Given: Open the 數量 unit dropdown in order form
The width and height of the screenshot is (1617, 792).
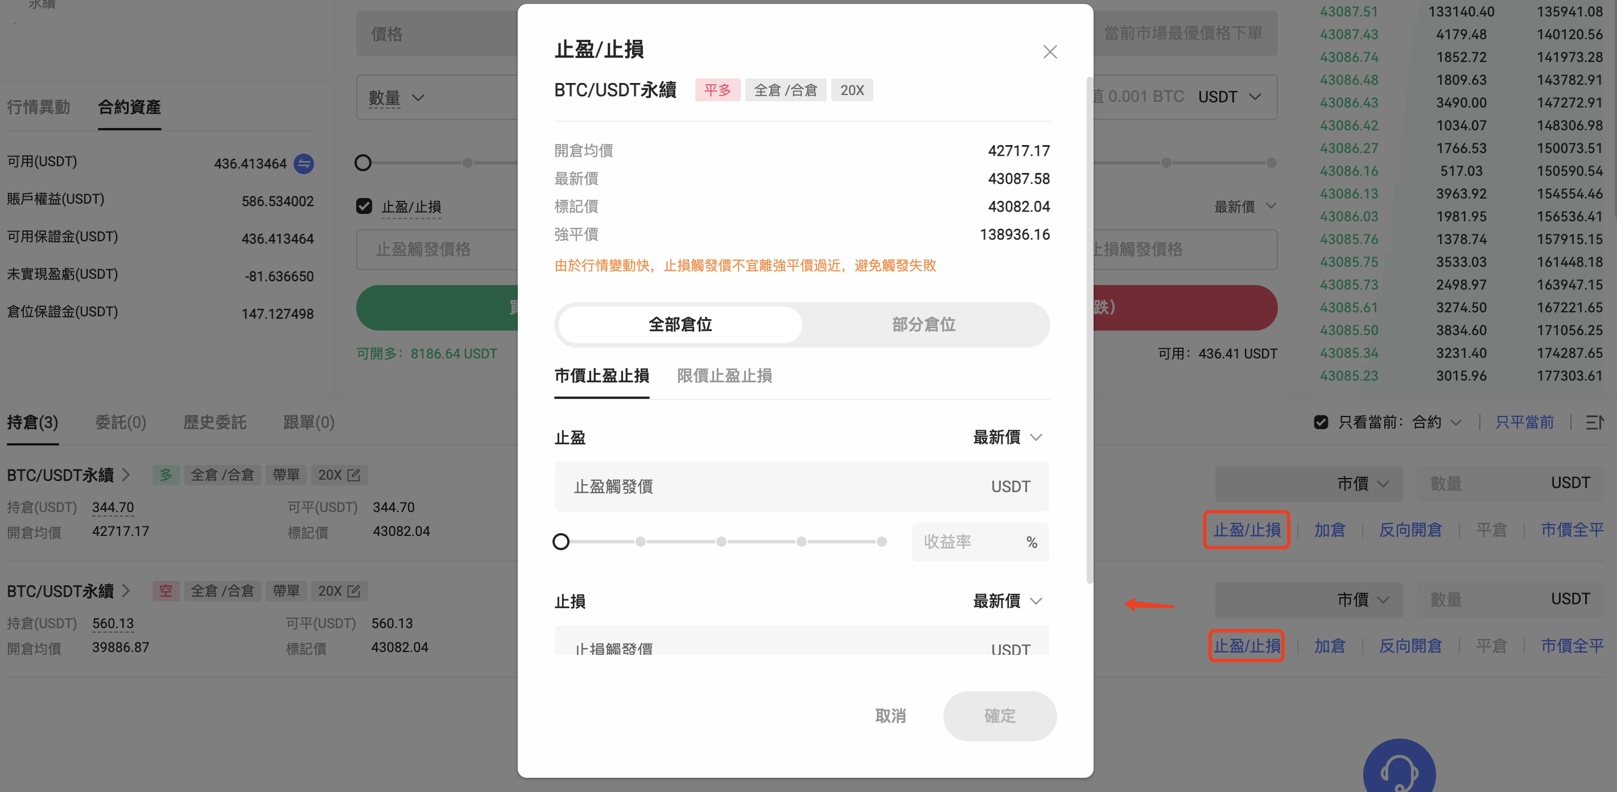Looking at the screenshot, I should tap(397, 98).
